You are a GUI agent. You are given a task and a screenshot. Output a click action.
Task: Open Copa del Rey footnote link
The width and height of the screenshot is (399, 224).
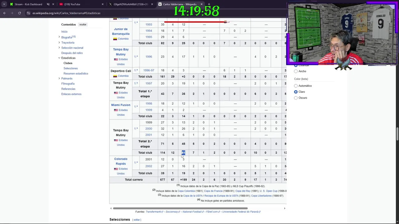pyautogui.click(x=243, y=191)
